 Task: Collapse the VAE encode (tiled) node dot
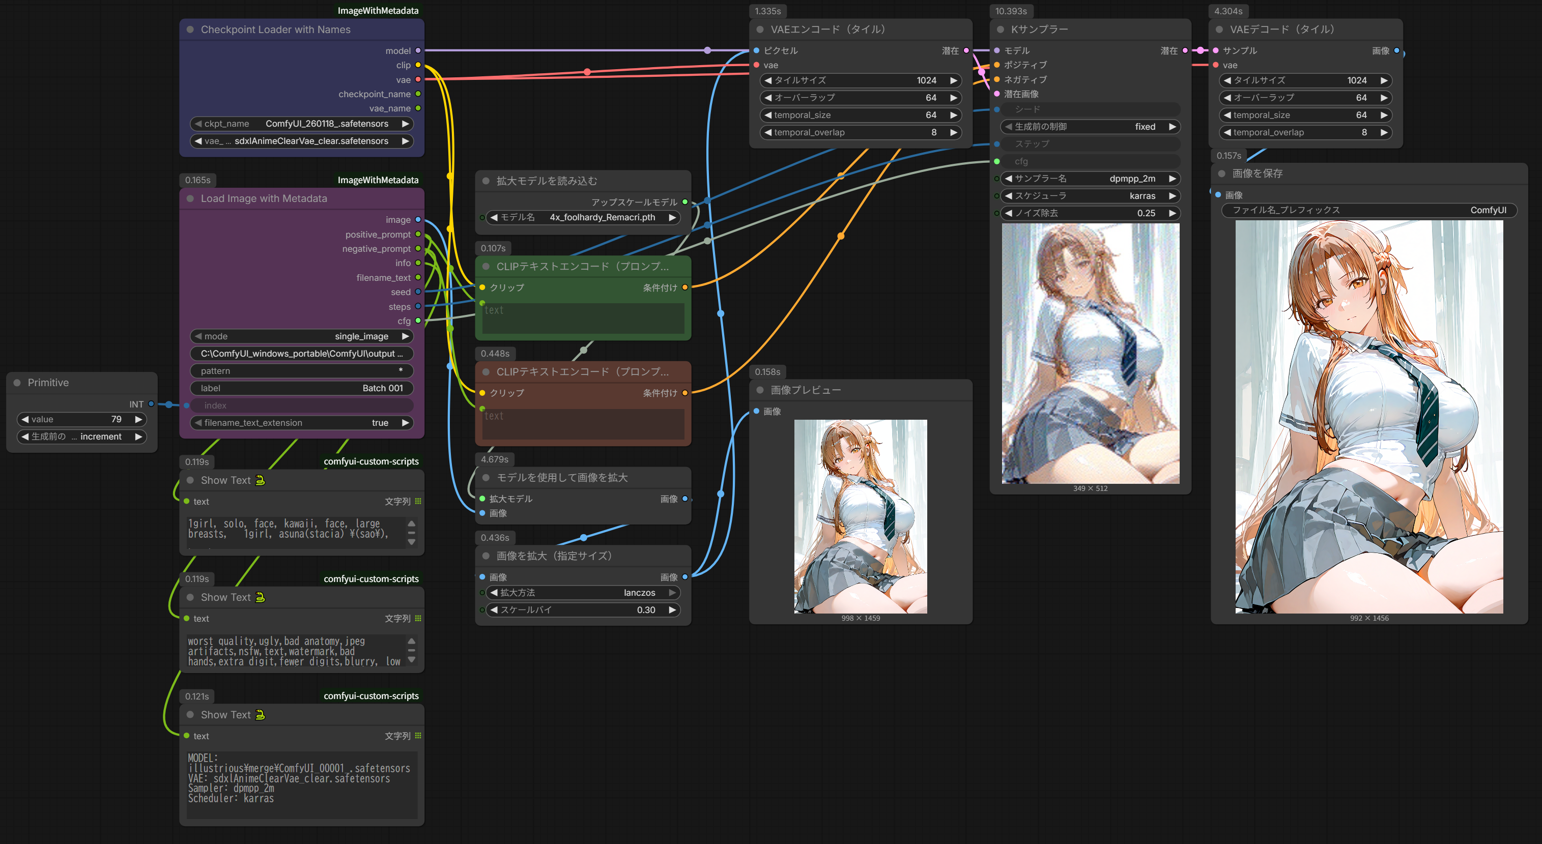pyautogui.click(x=760, y=30)
